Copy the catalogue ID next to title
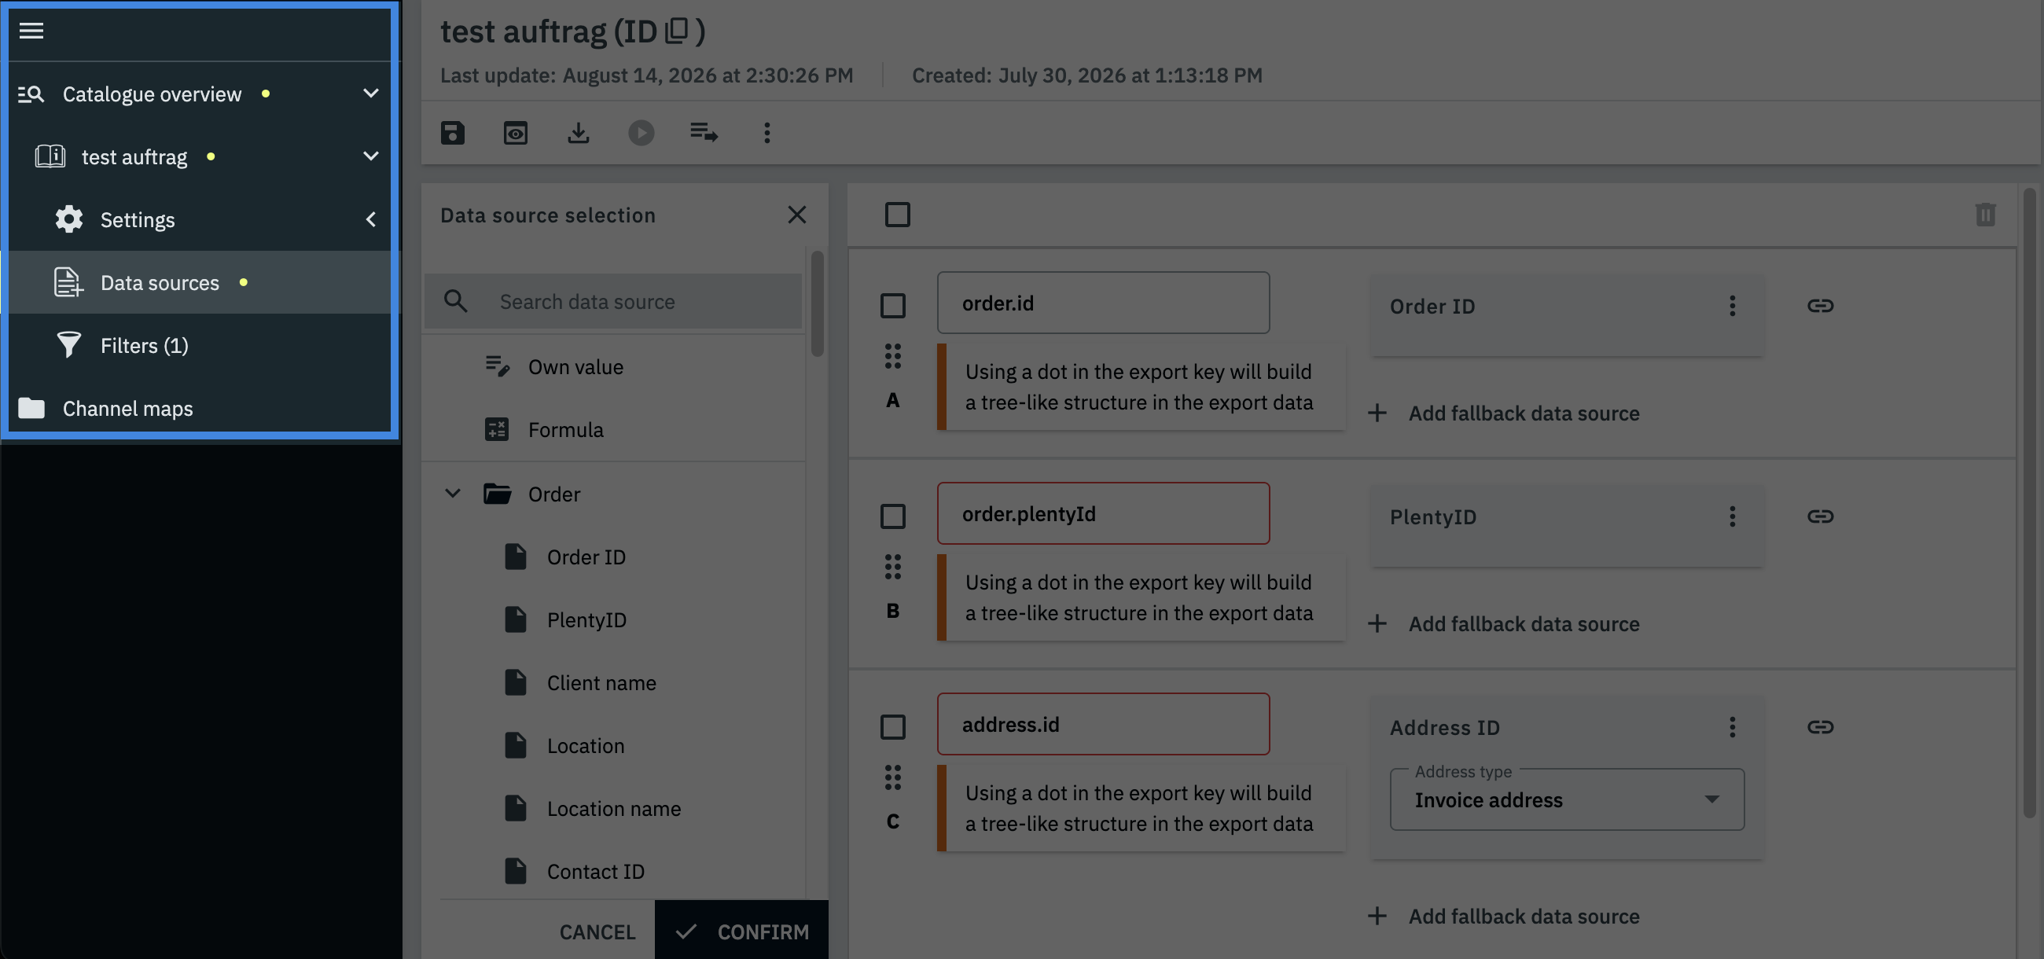Screen dimensions: 2044x959 click(677, 30)
